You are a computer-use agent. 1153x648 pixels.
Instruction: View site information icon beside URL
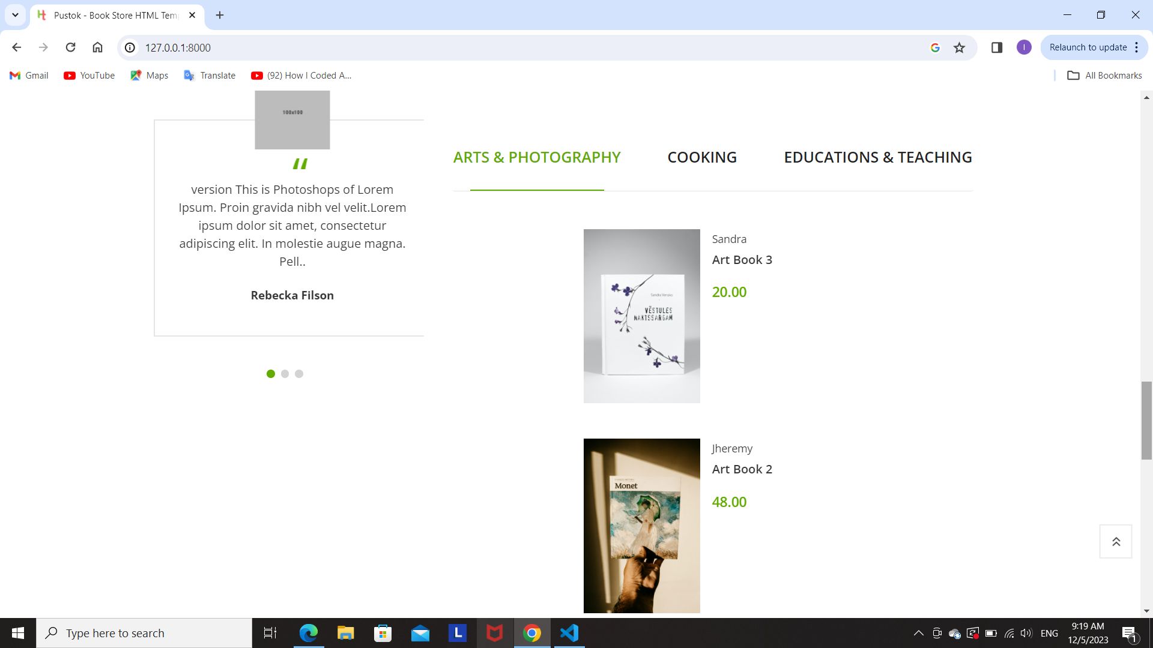[x=130, y=47]
